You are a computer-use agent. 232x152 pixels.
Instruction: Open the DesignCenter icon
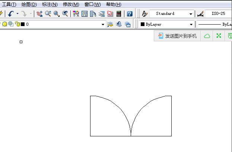coord(85,14)
